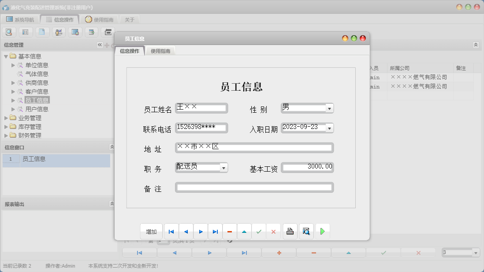Screen dimensions: 484x272
Task: Jump to the last record in the dialog
Action: (x=215, y=231)
